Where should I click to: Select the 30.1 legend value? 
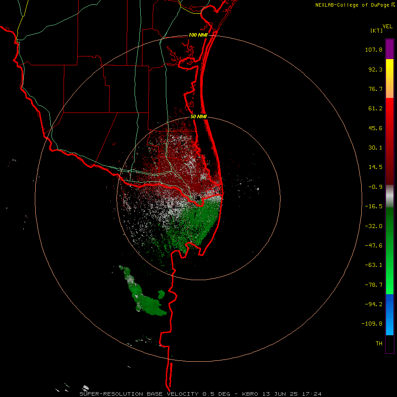[x=375, y=148]
